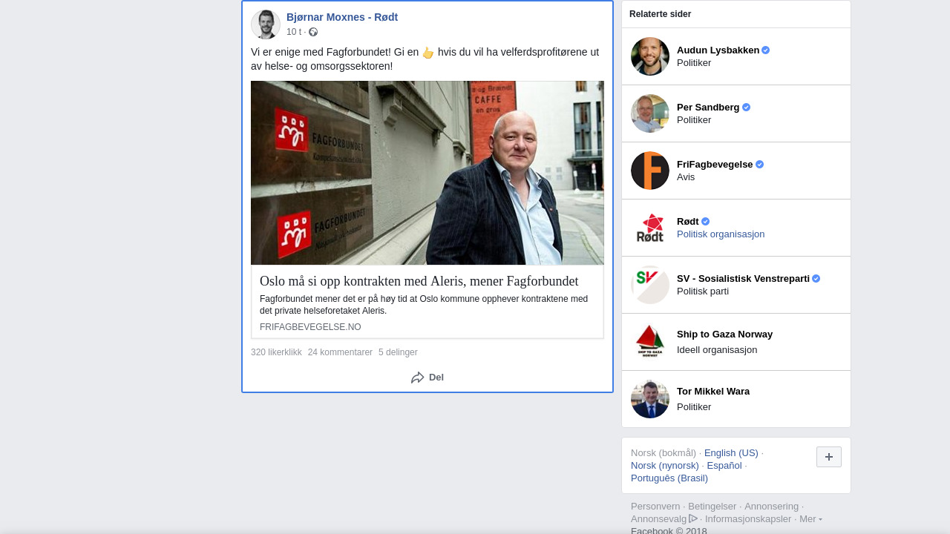Screen dimensions: 950x534
Task: Open article headline about Aleris contract
Action: [x=419, y=281]
